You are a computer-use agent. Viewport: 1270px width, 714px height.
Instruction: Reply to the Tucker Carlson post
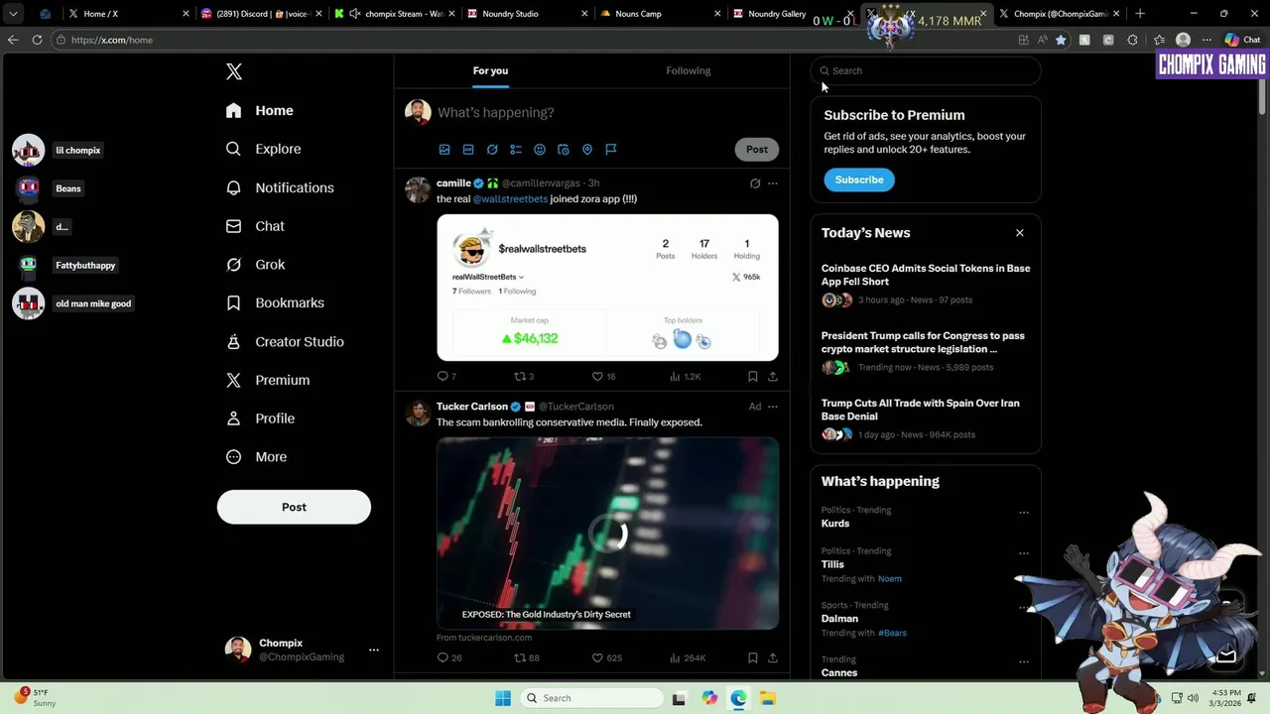tap(443, 657)
